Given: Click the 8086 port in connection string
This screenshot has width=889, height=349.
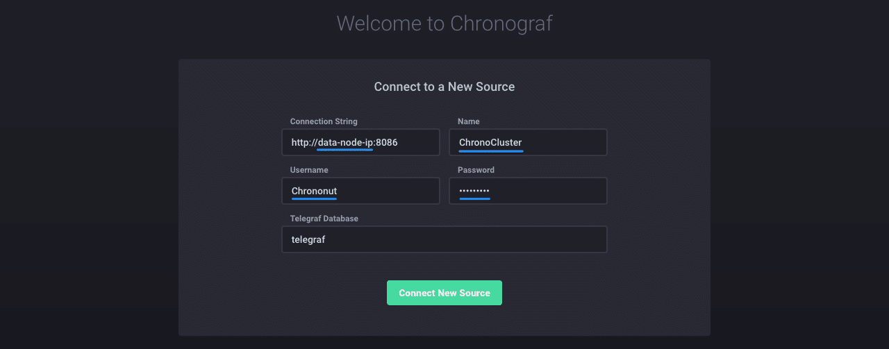Looking at the screenshot, I should click(x=386, y=142).
